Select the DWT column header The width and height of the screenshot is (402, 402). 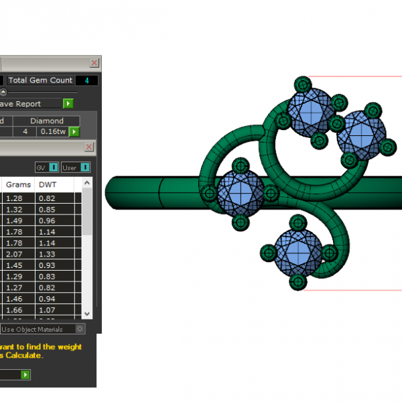click(48, 184)
